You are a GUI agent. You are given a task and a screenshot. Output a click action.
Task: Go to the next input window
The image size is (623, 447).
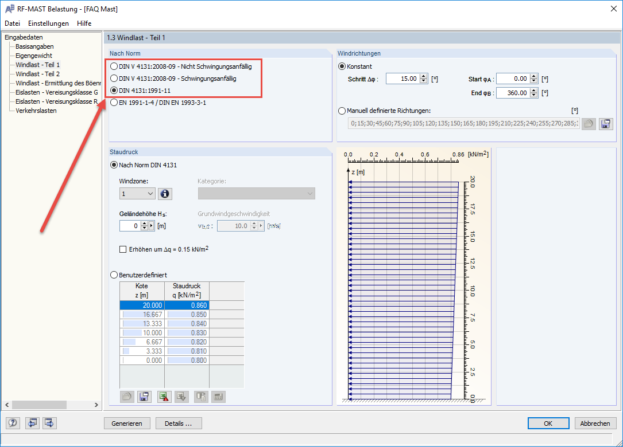pos(49,423)
